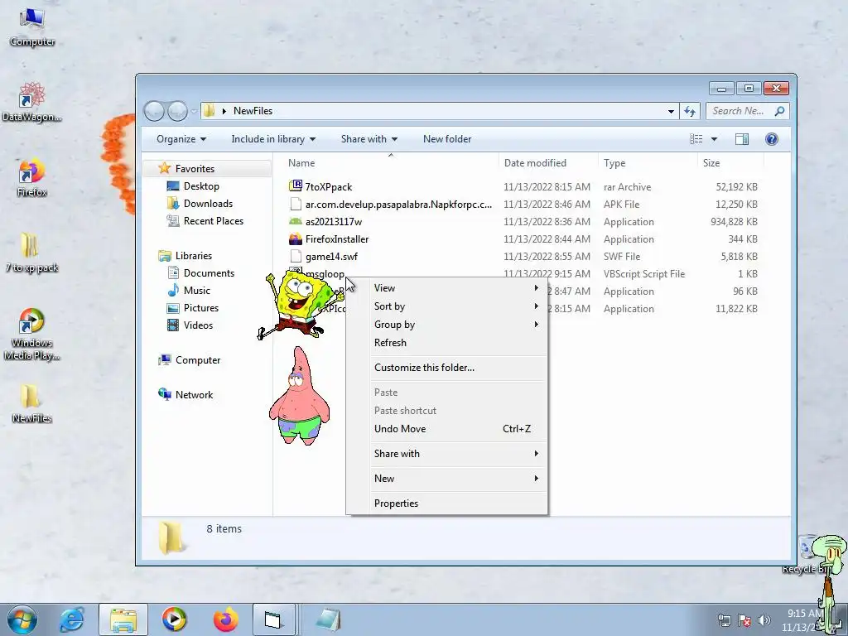Select the FirefoxInstaller application file
The image size is (848, 636).
click(337, 239)
